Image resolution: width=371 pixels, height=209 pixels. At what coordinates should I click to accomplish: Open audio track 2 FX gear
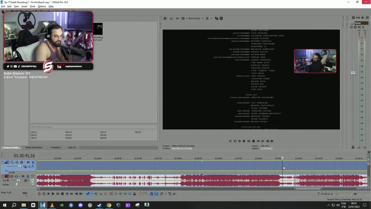[26, 180]
